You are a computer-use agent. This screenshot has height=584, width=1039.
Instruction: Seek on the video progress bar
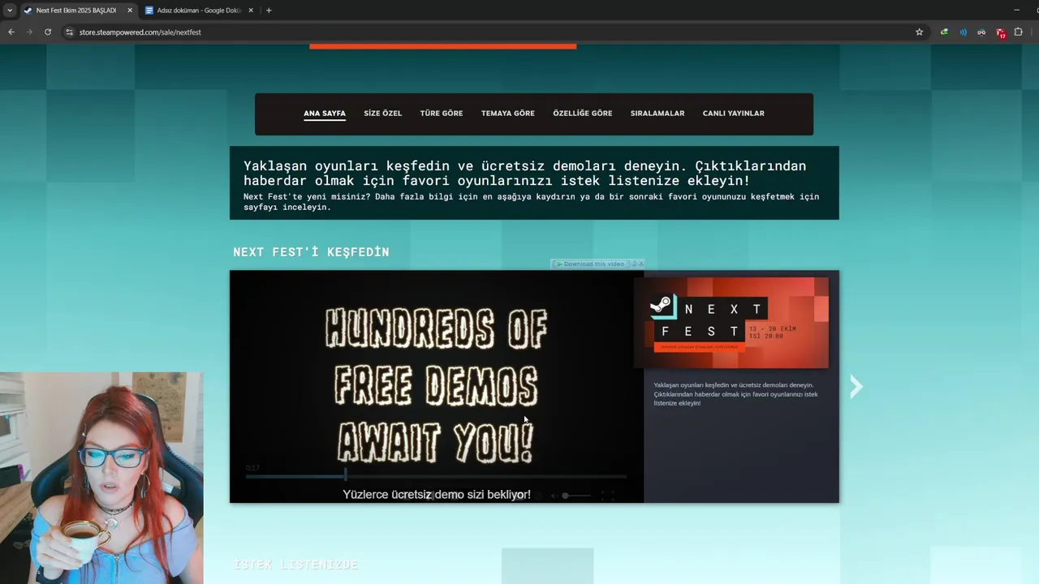tap(436, 476)
